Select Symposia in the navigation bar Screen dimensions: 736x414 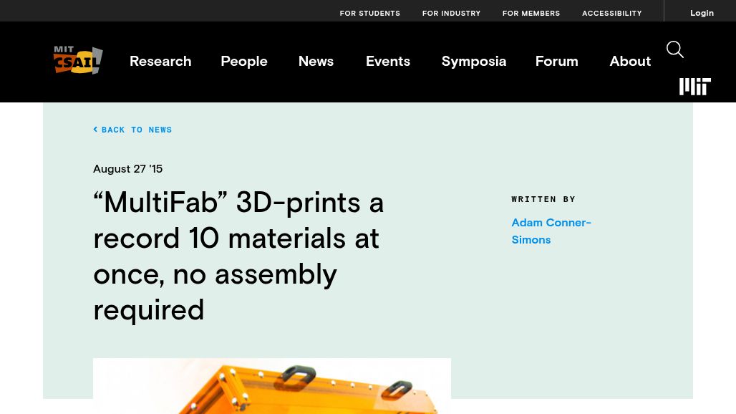tap(474, 62)
